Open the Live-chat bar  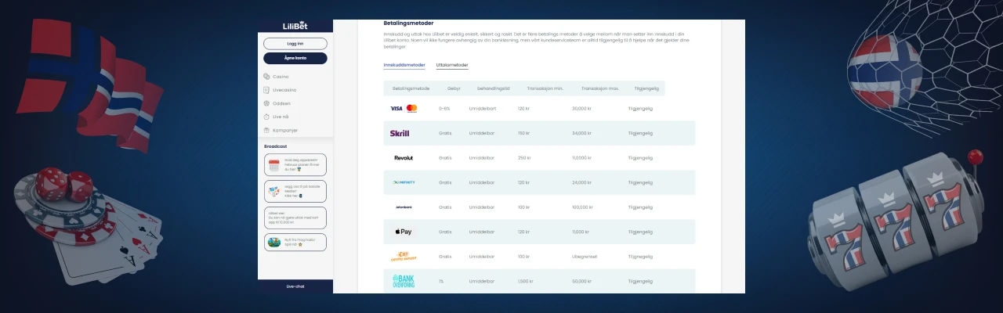coord(295,286)
